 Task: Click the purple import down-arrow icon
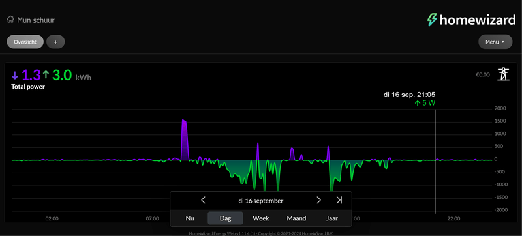pos(14,76)
